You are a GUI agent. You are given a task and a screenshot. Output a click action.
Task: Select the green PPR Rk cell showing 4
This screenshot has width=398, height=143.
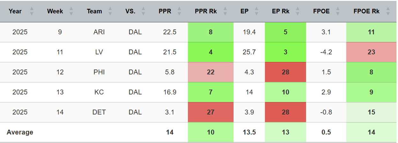(211, 52)
